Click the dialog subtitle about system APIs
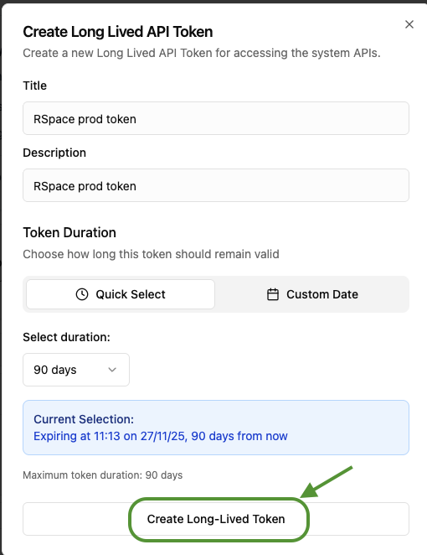Viewport: 427px width, 555px height. pos(202,53)
